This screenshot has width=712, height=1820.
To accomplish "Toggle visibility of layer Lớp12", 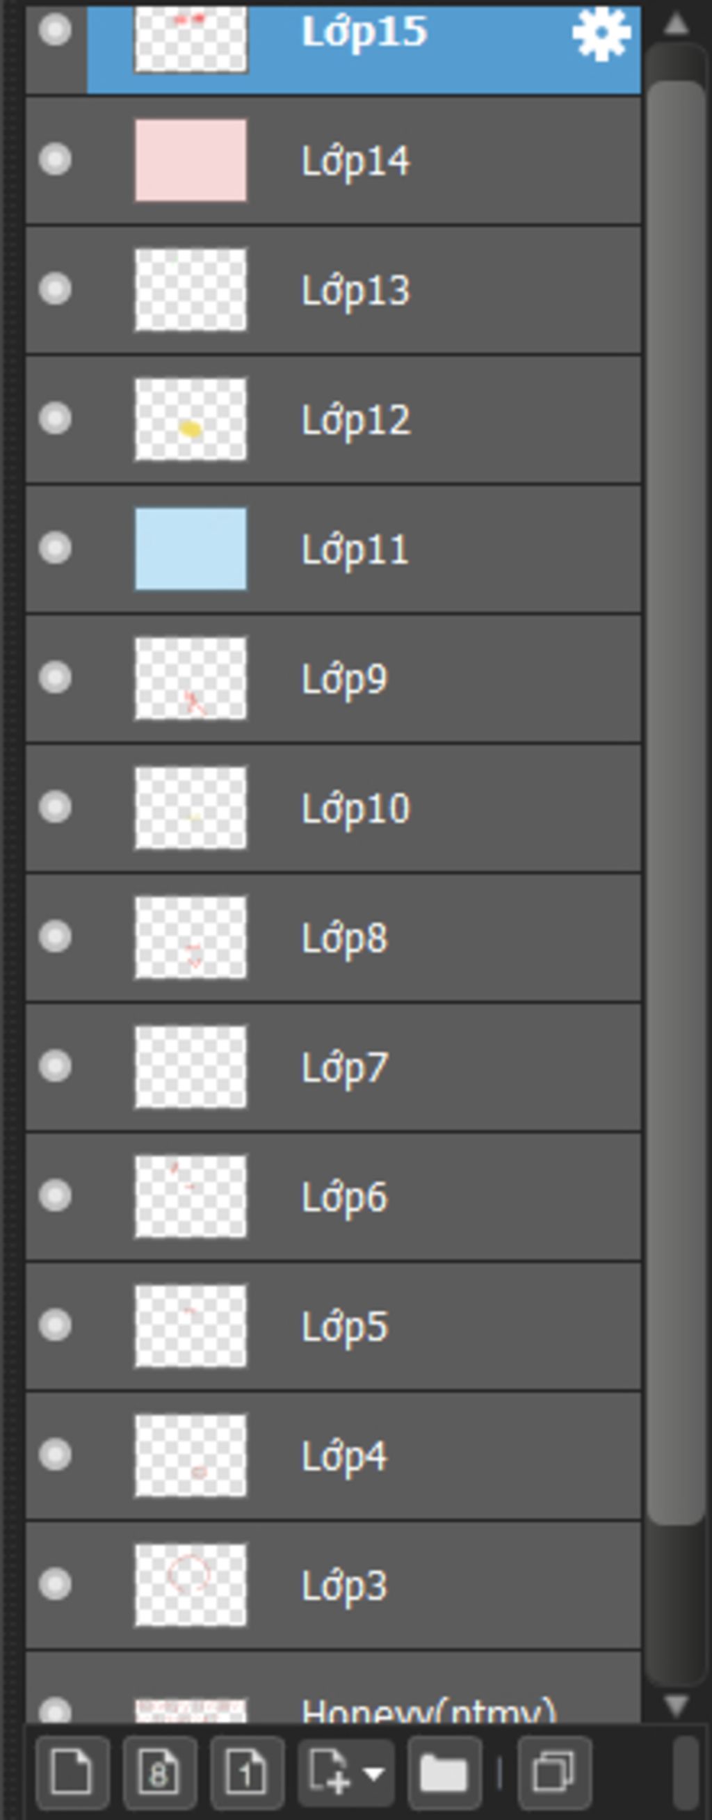I will coord(55,418).
